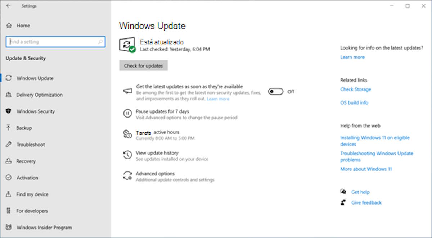Focus the Find a setting search box
Viewport: 432px width, 238px height.
[52, 42]
